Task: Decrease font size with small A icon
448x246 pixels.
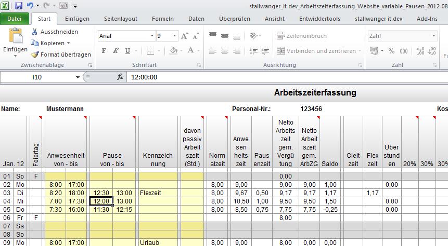Action: 196,36
